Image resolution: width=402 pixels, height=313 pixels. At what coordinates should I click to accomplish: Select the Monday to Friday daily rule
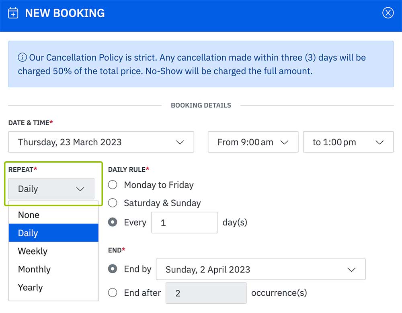coord(113,185)
